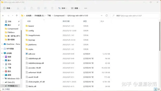Expand OneDrive - Personal node
Viewport: 161px width, 91px height.
pos(2,44)
